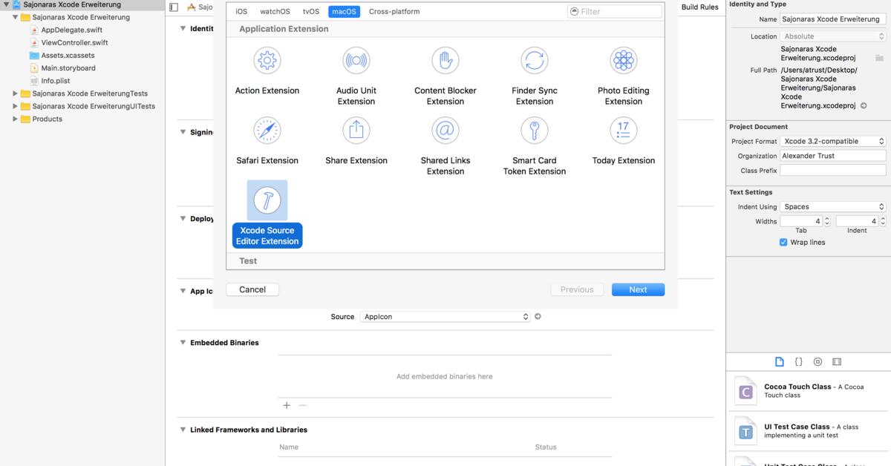This screenshot has height=466, width=891.
Task: Collapse the Embedded Binaries section
Action: 183,343
